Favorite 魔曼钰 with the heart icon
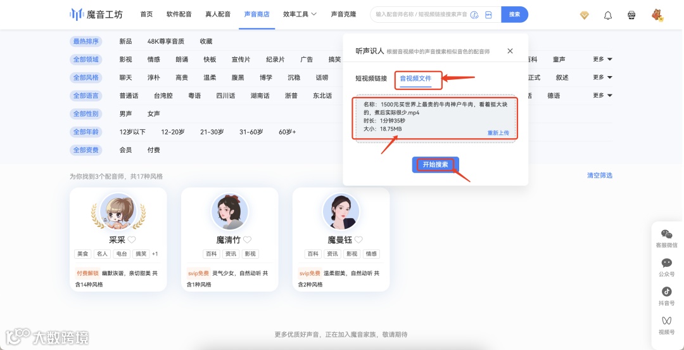The width and height of the screenshot is (684, 350). pos(358,240)
